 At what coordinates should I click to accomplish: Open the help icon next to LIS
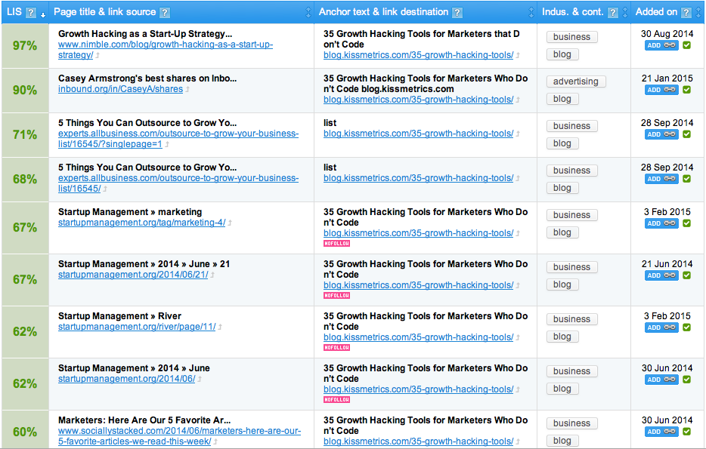[x=31, y=13]
